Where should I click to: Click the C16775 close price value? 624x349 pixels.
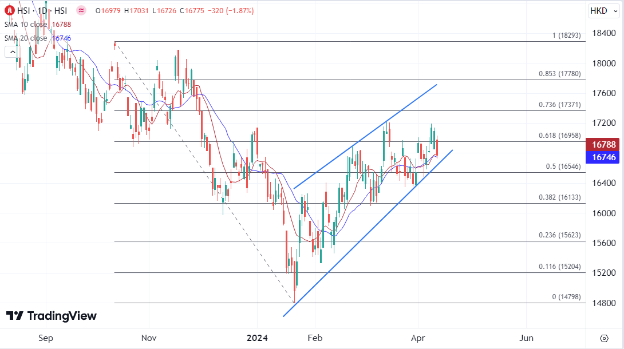192,11
